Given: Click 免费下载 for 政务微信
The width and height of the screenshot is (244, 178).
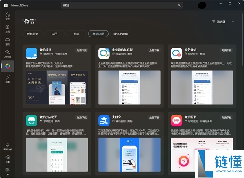Looking at the screenshot, I should (227, 50).
